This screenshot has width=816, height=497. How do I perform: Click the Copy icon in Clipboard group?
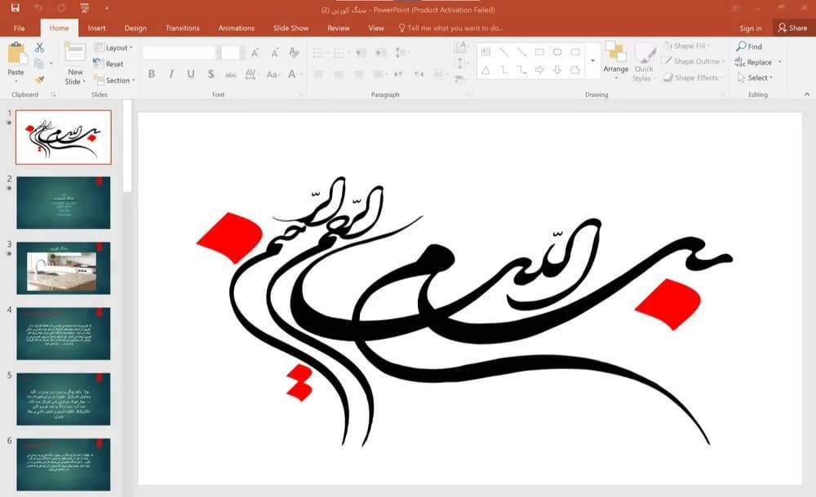39,64
